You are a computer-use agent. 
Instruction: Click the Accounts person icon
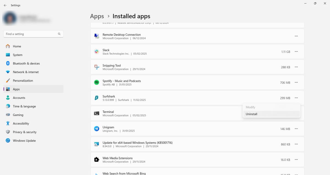[x=8, y=98]
